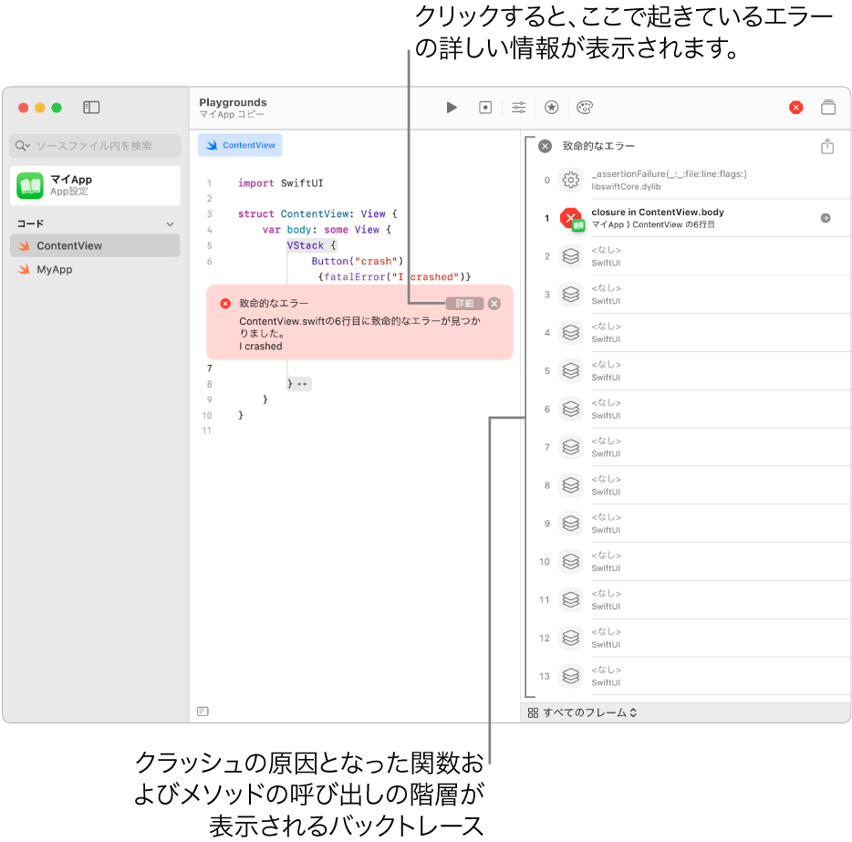
Task: Click the 詳細 button in error banner
Action: 464,304
